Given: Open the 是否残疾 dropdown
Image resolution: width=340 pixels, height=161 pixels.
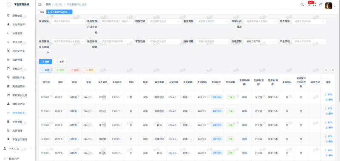Looking at the screenshot, I should (x=309, y=21).
